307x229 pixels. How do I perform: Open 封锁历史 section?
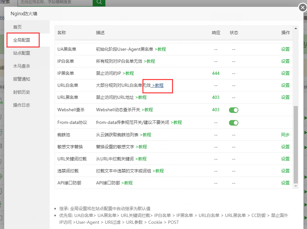(x=21, y=92)
